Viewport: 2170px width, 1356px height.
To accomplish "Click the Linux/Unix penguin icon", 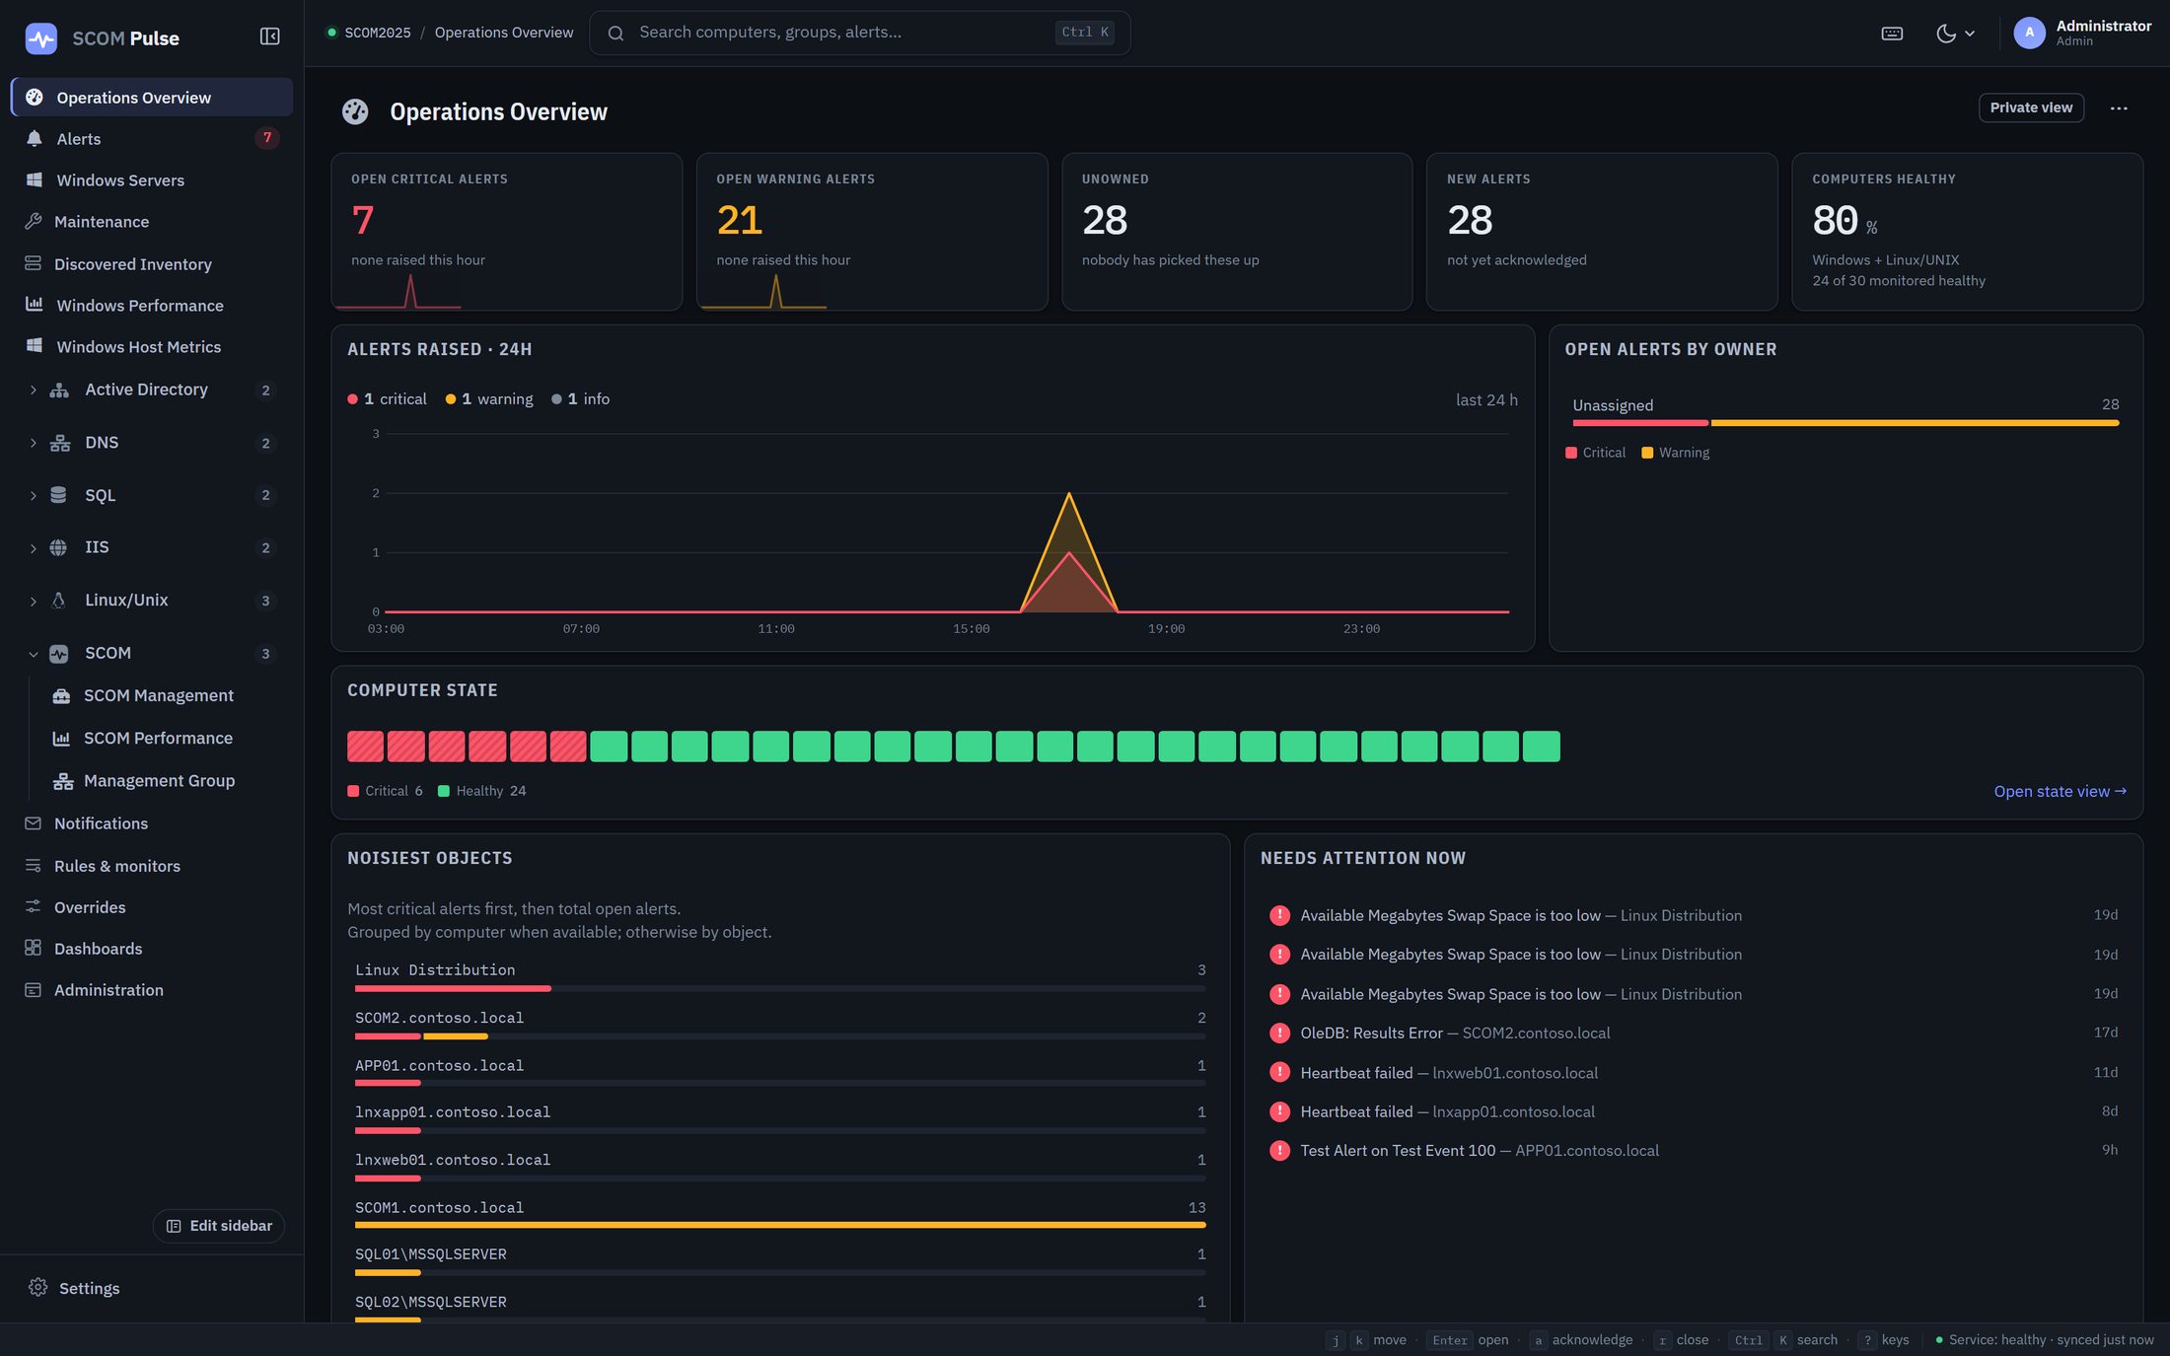I will click(59, 600).
